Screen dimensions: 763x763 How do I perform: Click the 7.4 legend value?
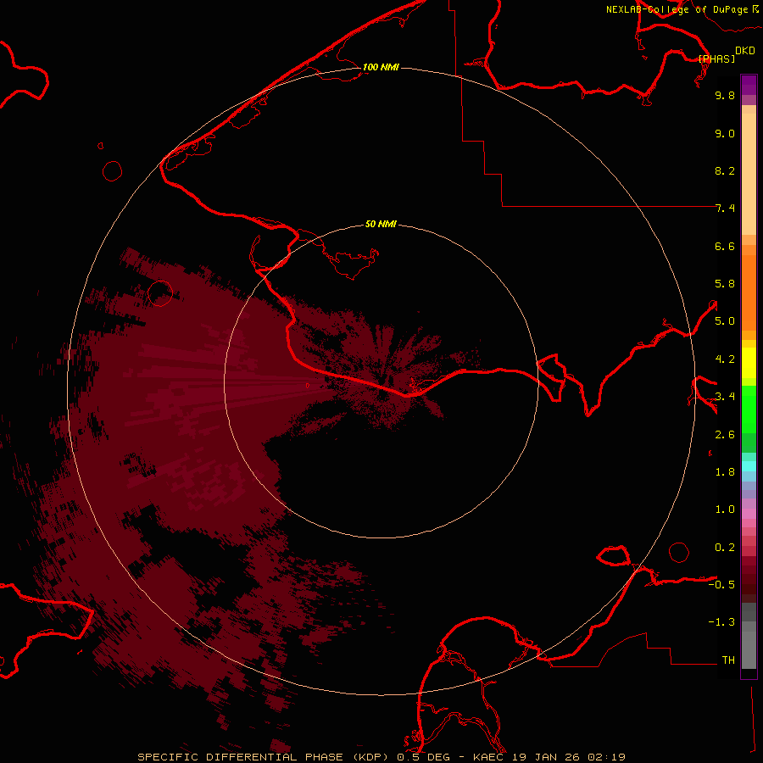(725, 209)
